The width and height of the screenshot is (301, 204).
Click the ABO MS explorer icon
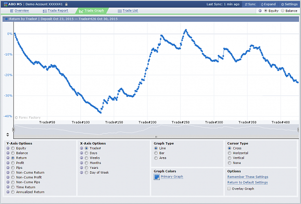(6, 4)
